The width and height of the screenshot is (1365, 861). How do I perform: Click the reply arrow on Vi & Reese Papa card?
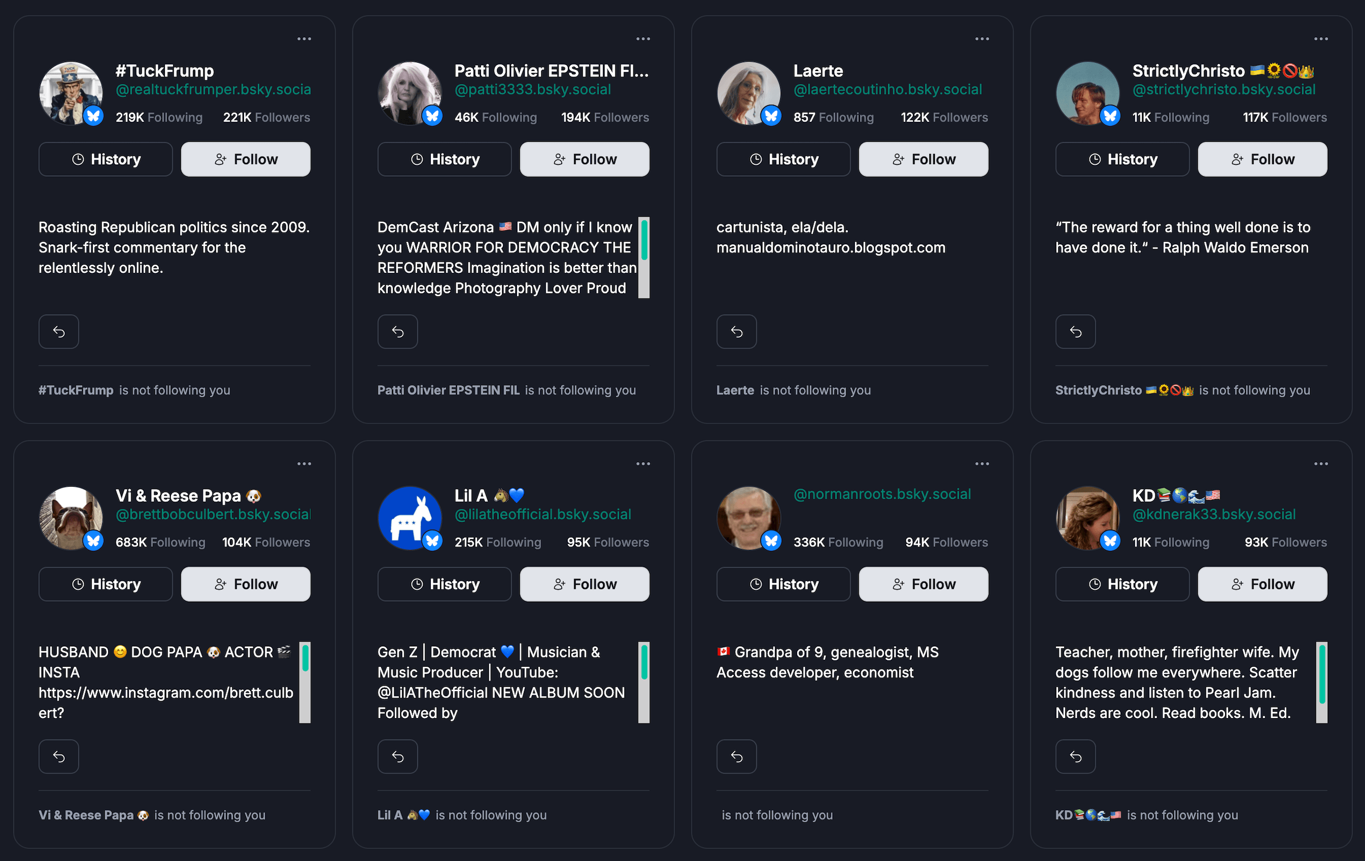pyautogui.click(x=58, y=756)
